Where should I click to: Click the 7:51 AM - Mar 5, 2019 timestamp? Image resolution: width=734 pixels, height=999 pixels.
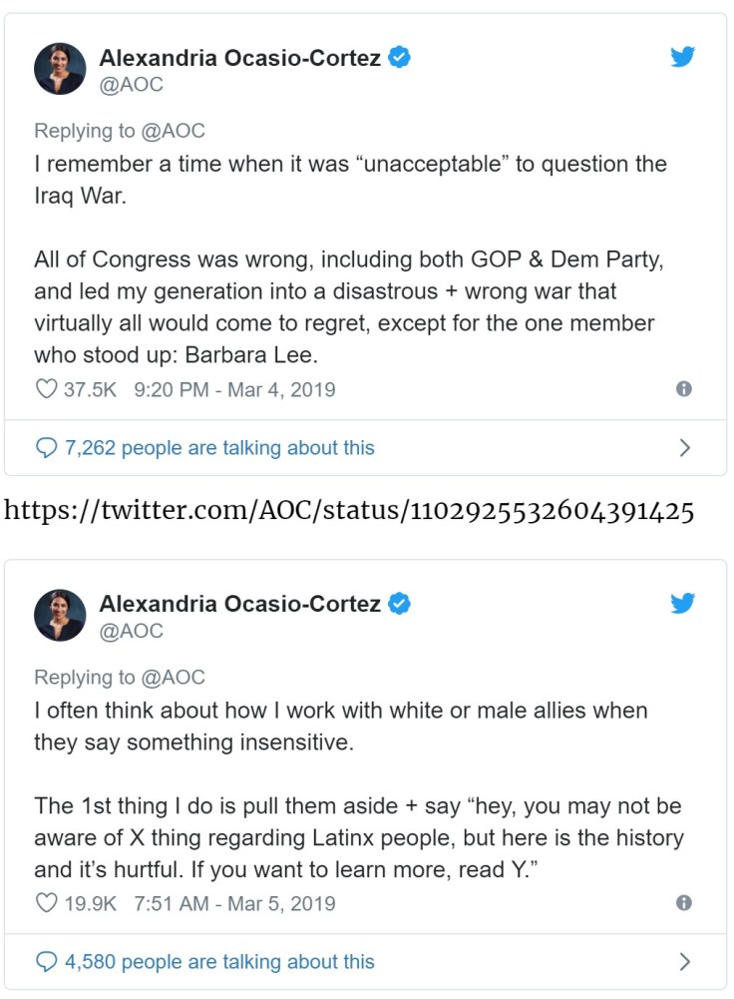point(234,903)
